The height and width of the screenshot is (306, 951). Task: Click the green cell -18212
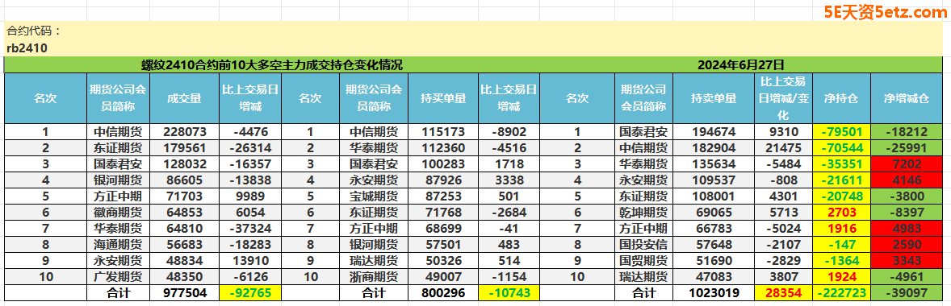tap(906, 132)
